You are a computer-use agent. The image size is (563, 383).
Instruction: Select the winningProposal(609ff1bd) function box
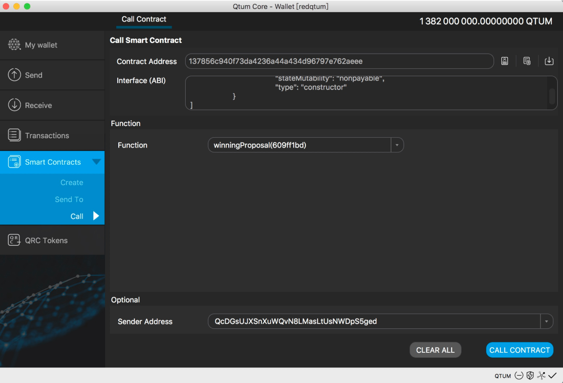305,145
